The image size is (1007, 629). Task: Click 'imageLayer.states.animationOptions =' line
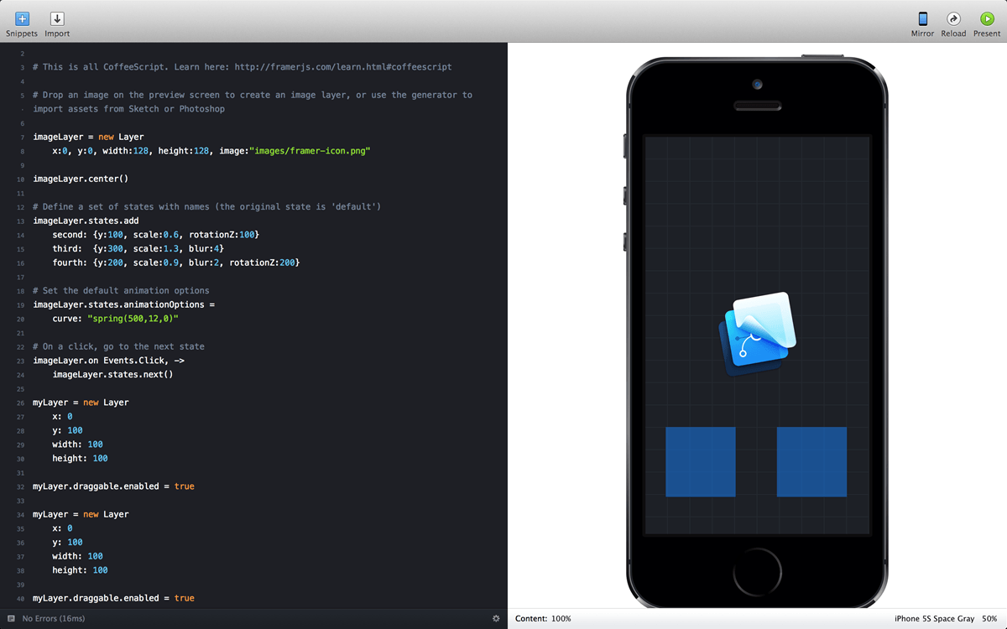coord(124,304)
